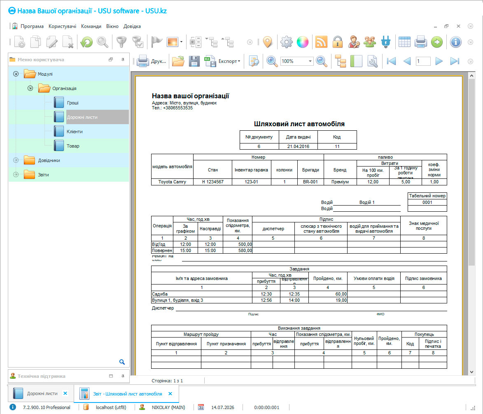Go to next report page
The width and height of the screenshot is (483, 414).
coord(439,61)
